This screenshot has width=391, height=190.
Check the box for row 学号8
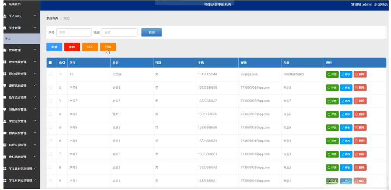[50, 88]
